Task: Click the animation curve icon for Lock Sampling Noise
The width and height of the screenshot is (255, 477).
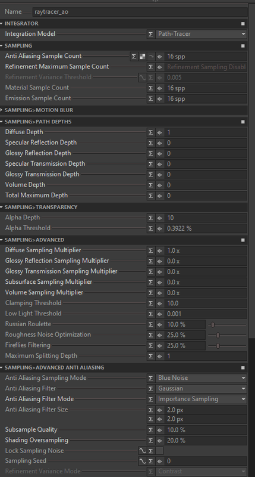Action: click(x=142, y=451)
